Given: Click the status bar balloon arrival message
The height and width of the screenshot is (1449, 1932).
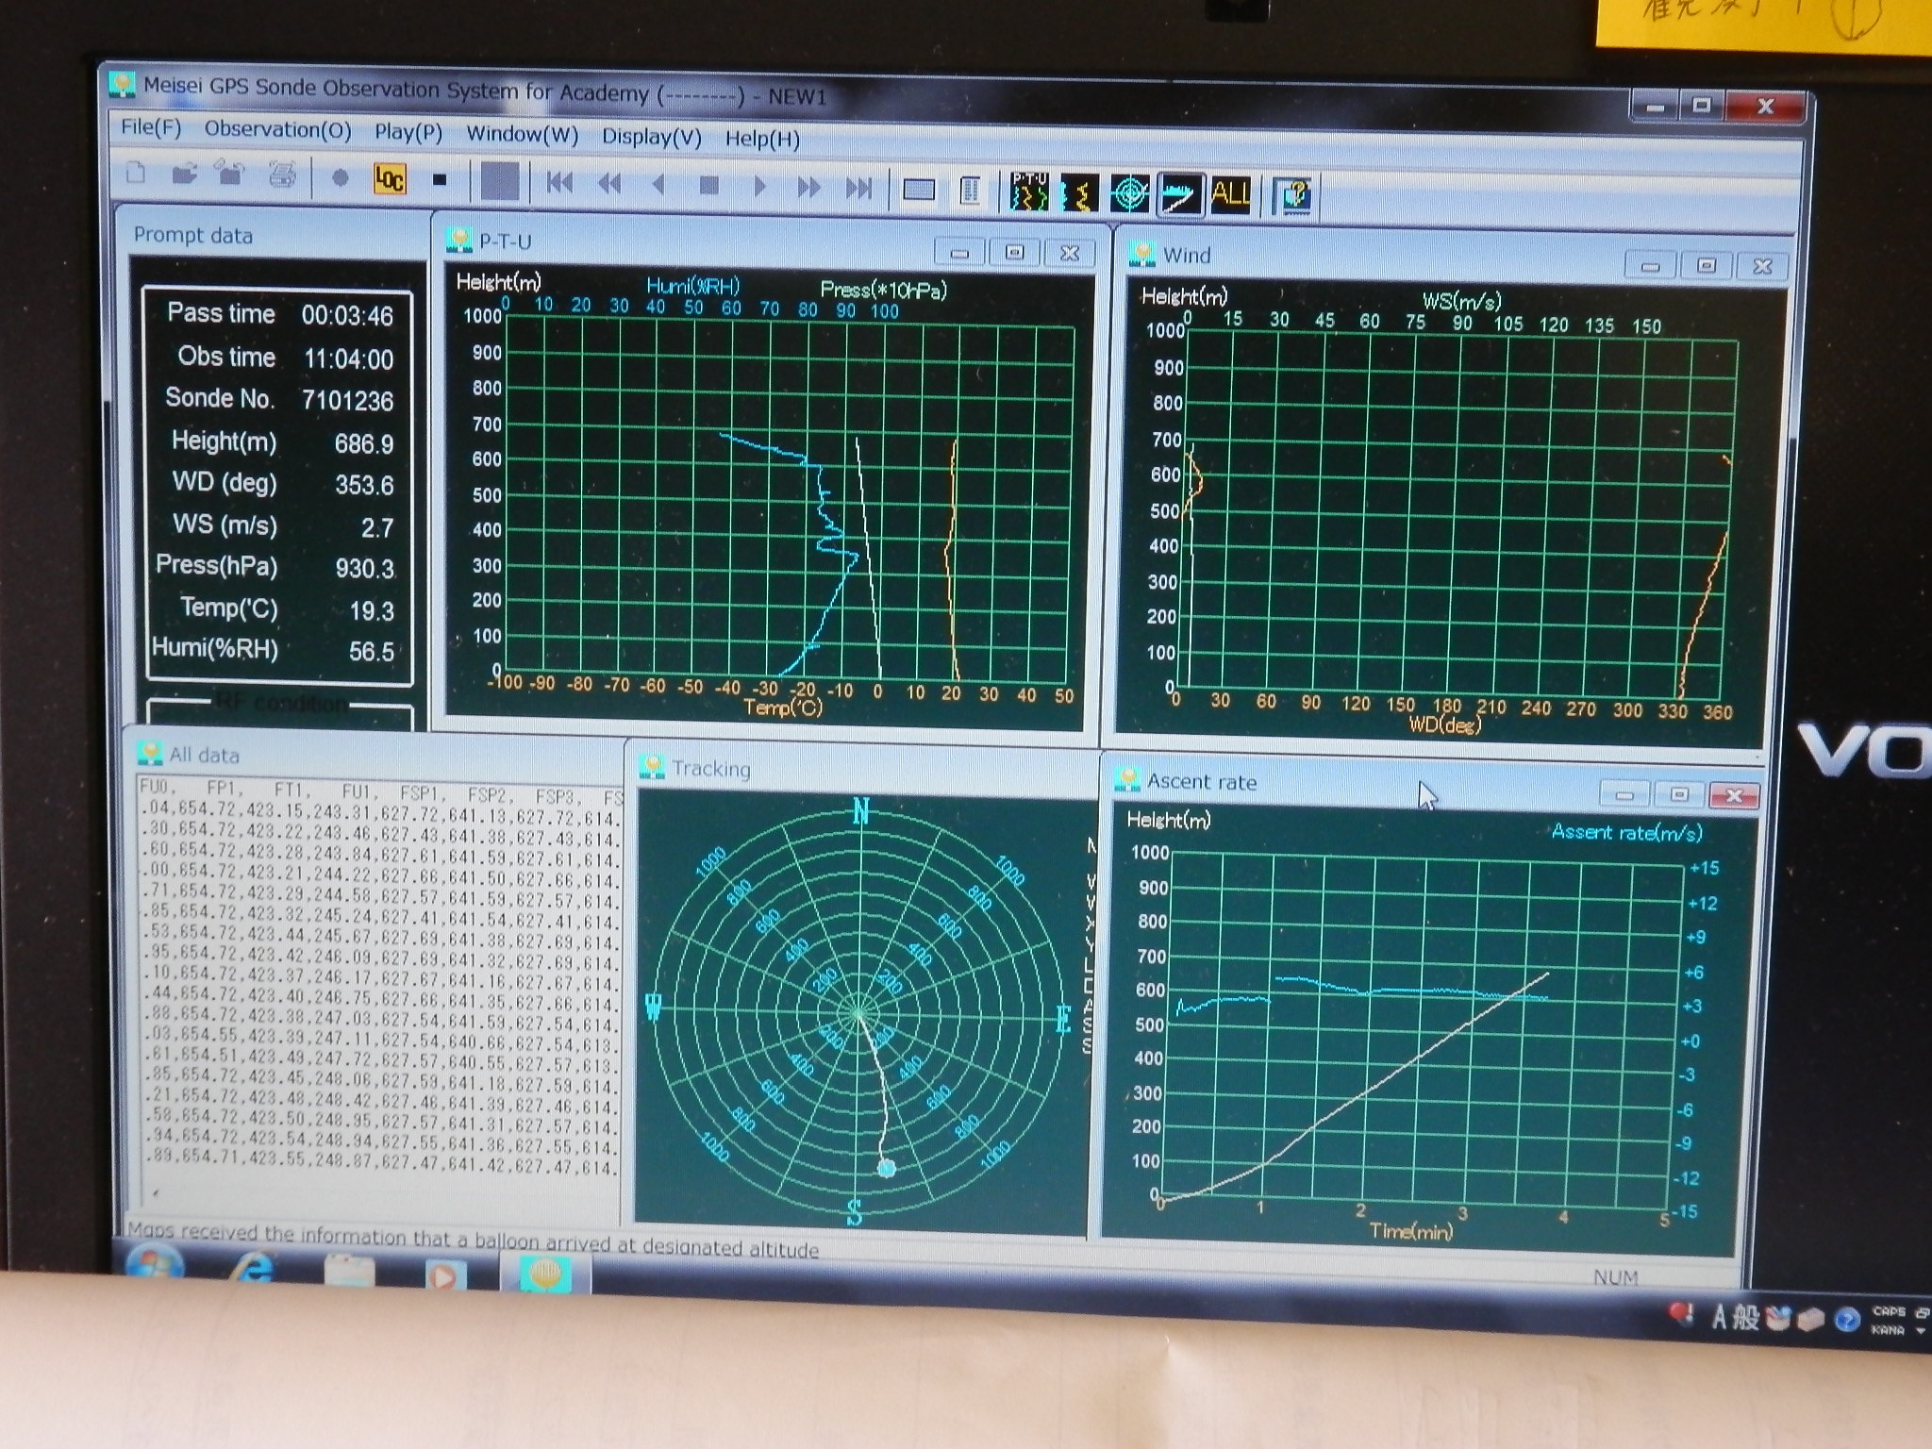Looking at the screenshot, I should pyautogui.click(x=473, y=1240).
